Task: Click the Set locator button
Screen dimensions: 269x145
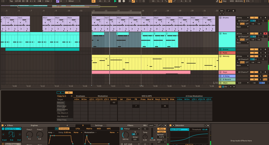Action: pos(222,11)
